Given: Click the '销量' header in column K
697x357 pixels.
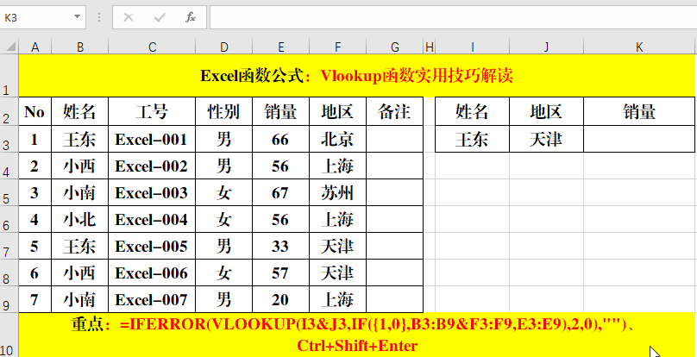Looking at the screenshot, I should [x=639, y=111].
